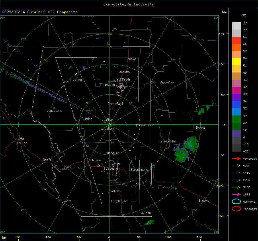Click the royal blue swatch above 33 dBZ
258x241 pixels.
click(236, 105)
